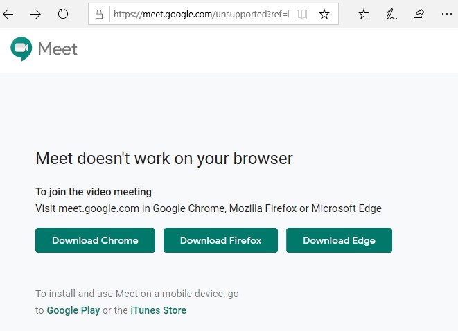Open the Favorites hub icon
The width and height of the screenshot is (458, 331).
click(x=364, y=14)
